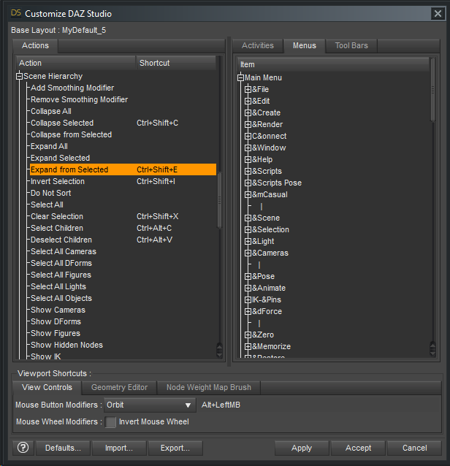Switch to the Activities tab
Image resolution: width=450 pixels, height=466 pixels.
[258, 46]
